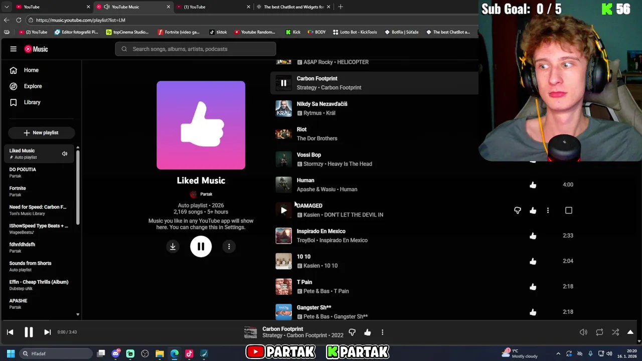
Task: Click the player volume speaker icon
Action: [x=583, y=332]
